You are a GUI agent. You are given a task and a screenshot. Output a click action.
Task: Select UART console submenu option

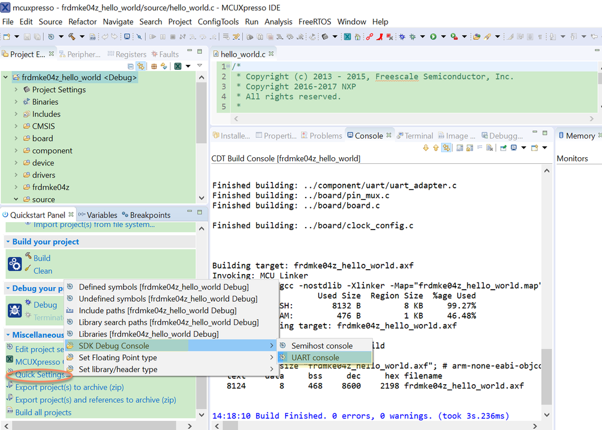click(325, 358)
